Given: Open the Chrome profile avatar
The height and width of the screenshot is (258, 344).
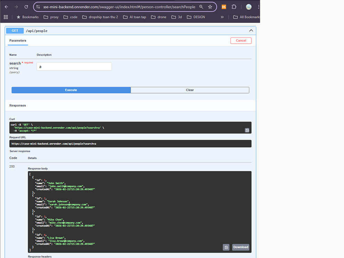Looking at the screenshot, I should click(x=249, y=7).
